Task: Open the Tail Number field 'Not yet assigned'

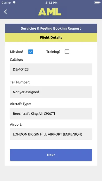Action: point(51,92)
